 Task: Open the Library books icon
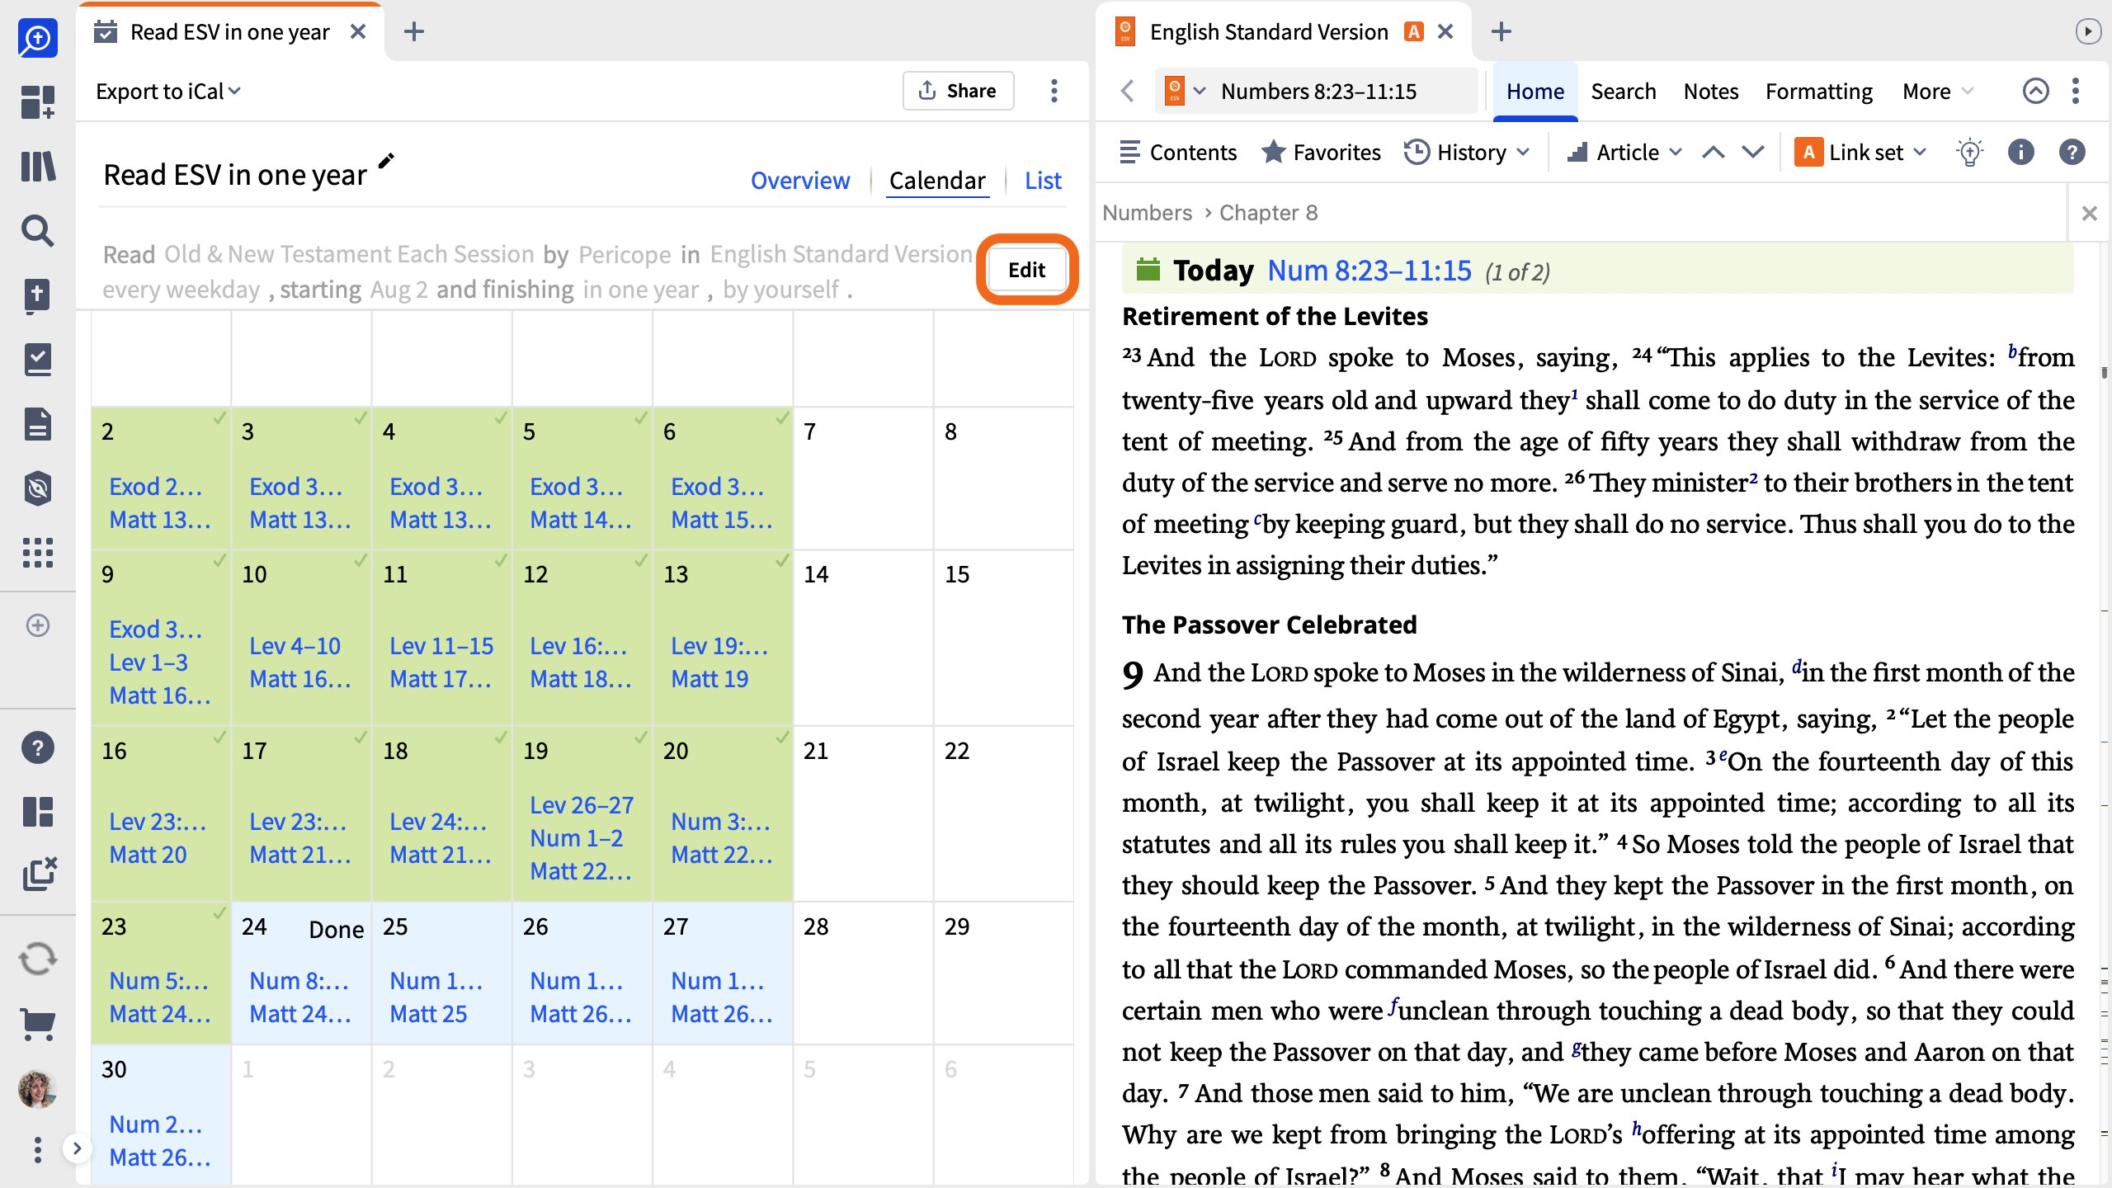point(38,166)
